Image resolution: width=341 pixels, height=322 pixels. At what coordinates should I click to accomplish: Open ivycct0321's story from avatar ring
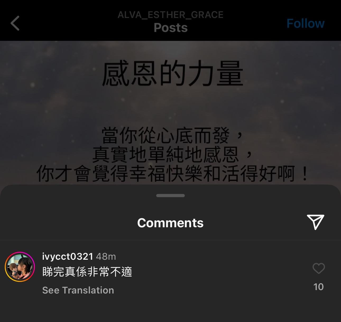20,267
